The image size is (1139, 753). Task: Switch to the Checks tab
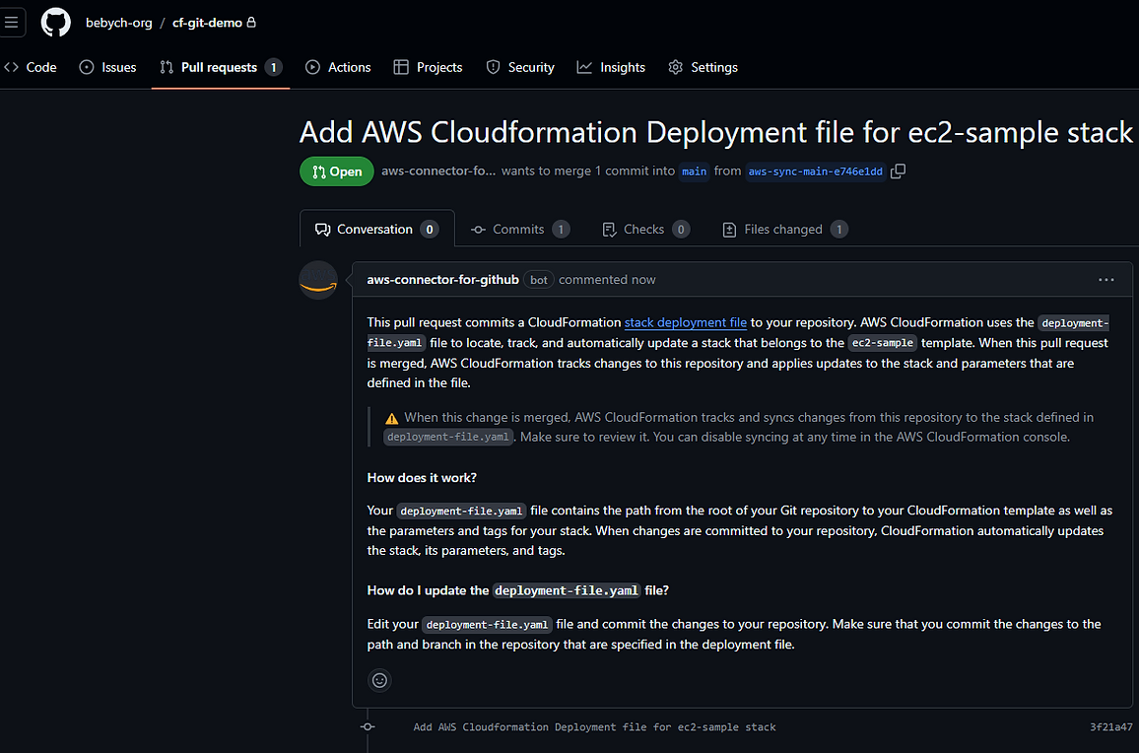645,229
